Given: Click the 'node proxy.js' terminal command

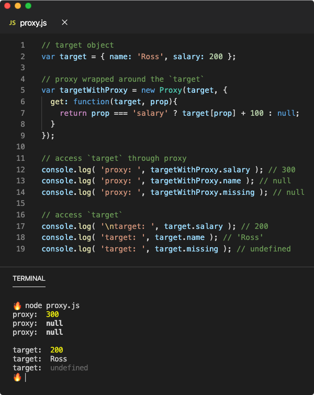Looking at the screenshot, I should coord(52,305).
